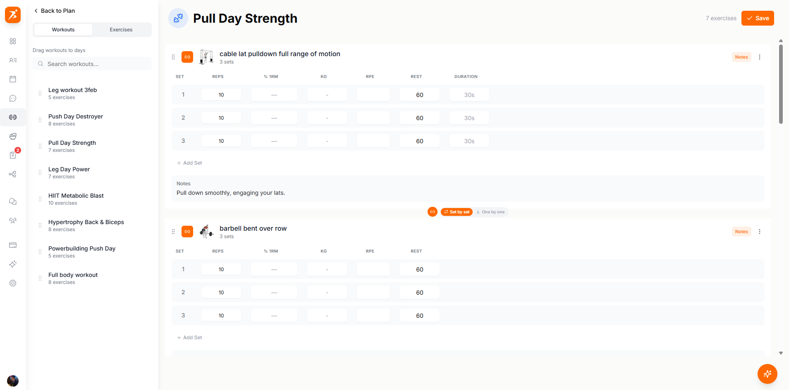Open the clipboard icon with notification badge
789x390 pixels.
(13, 156)
